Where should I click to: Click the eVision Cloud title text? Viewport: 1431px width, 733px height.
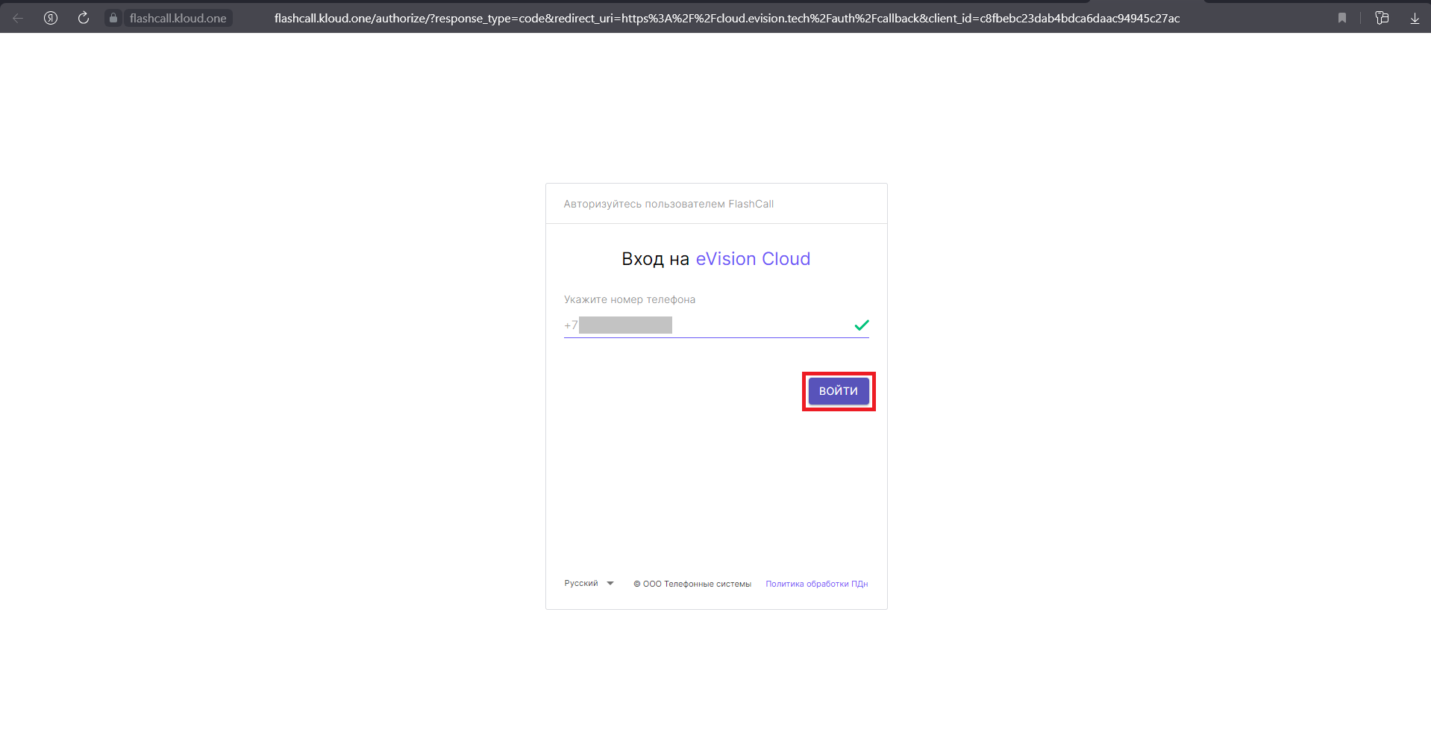[x=753, y=259]
